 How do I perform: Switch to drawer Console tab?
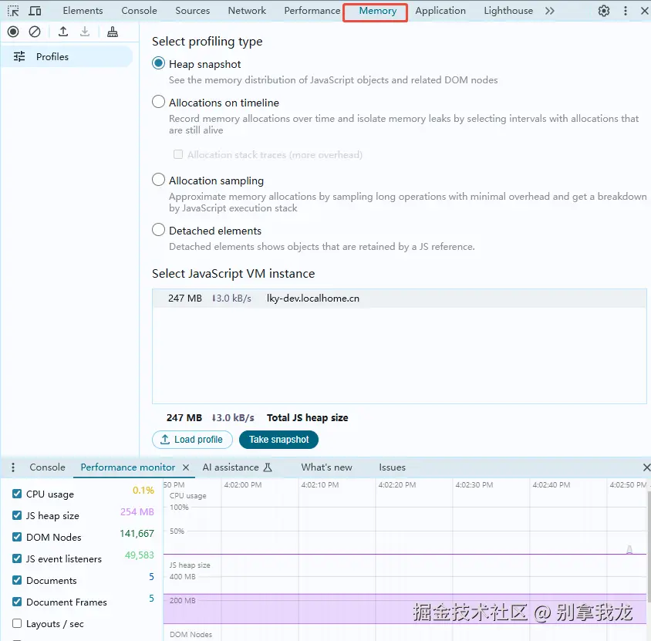tap(47, 467)
